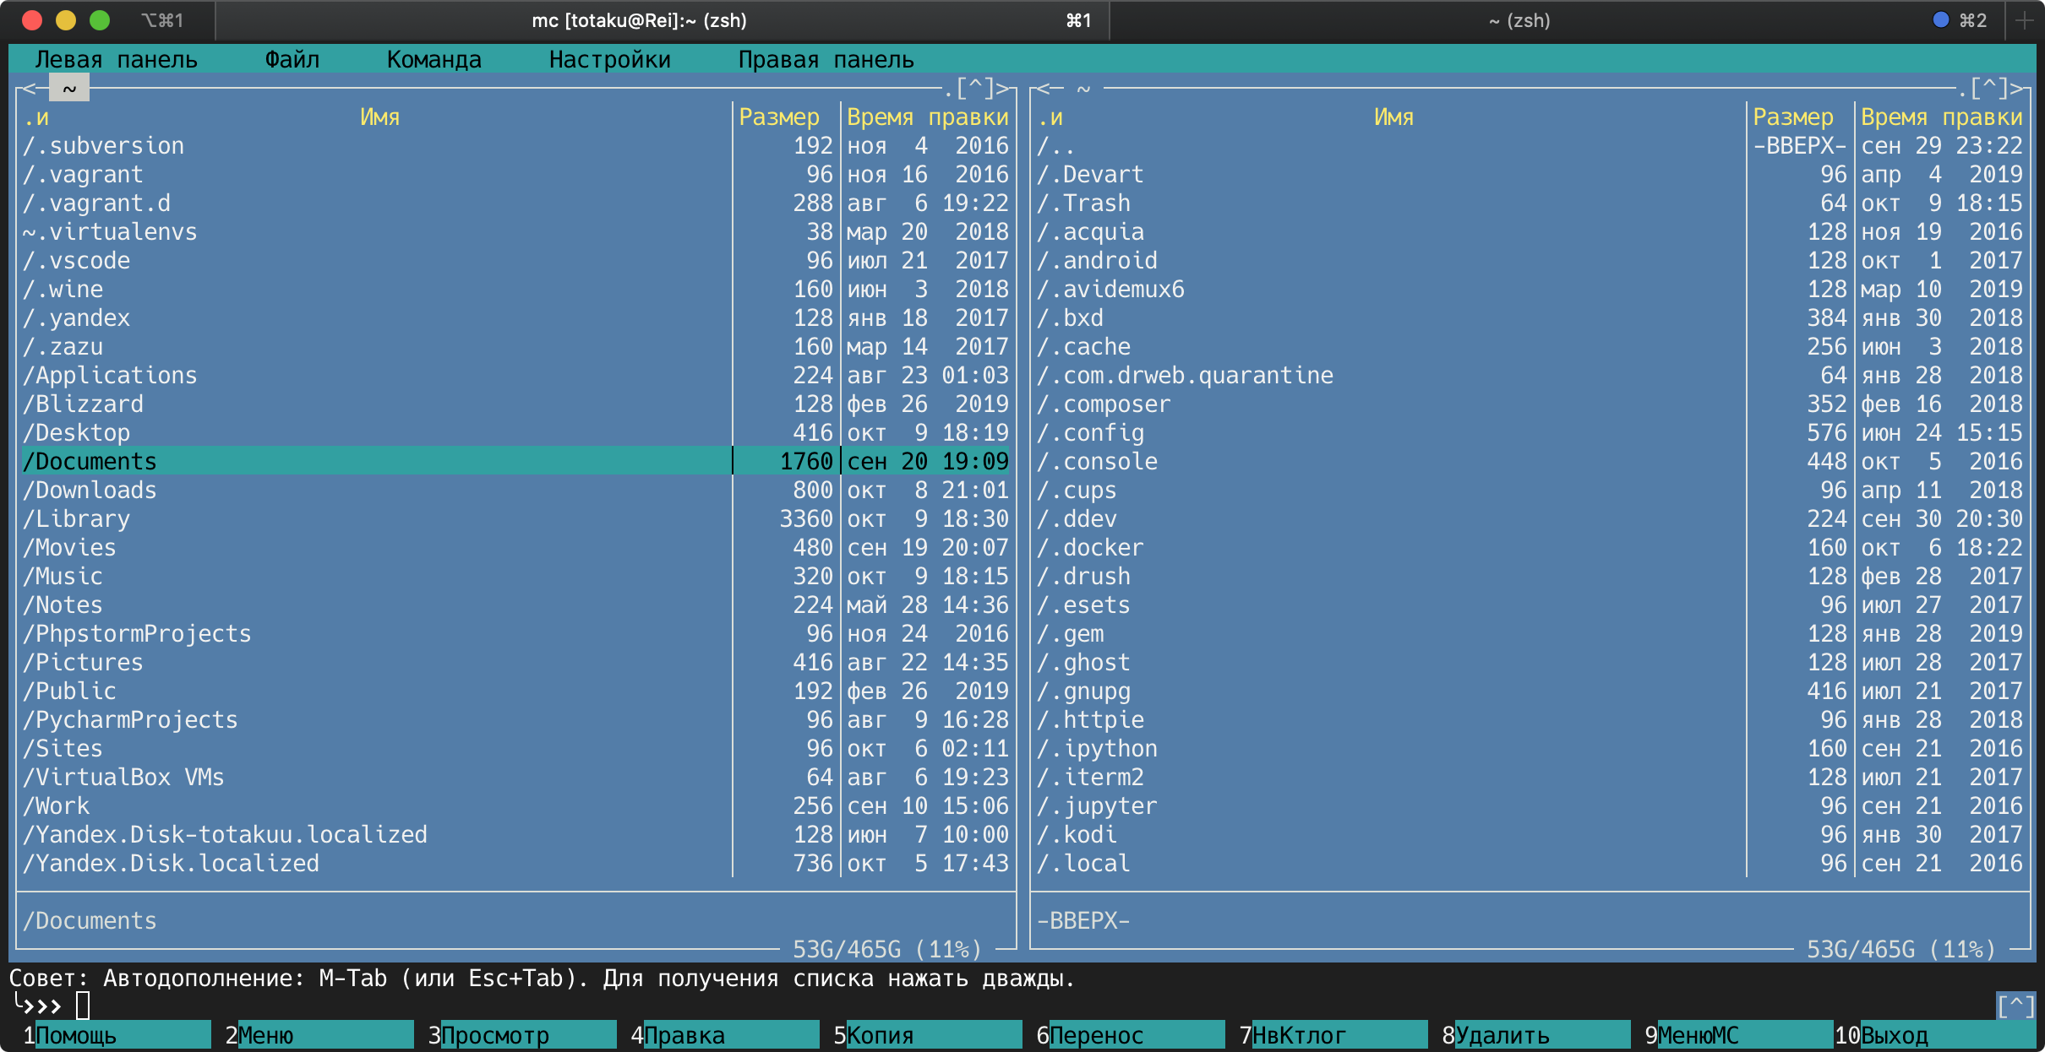Select the mc [totaku@Rei] terminal tab
This screenshot has width=2045, height=1052.
click(639, 20)
